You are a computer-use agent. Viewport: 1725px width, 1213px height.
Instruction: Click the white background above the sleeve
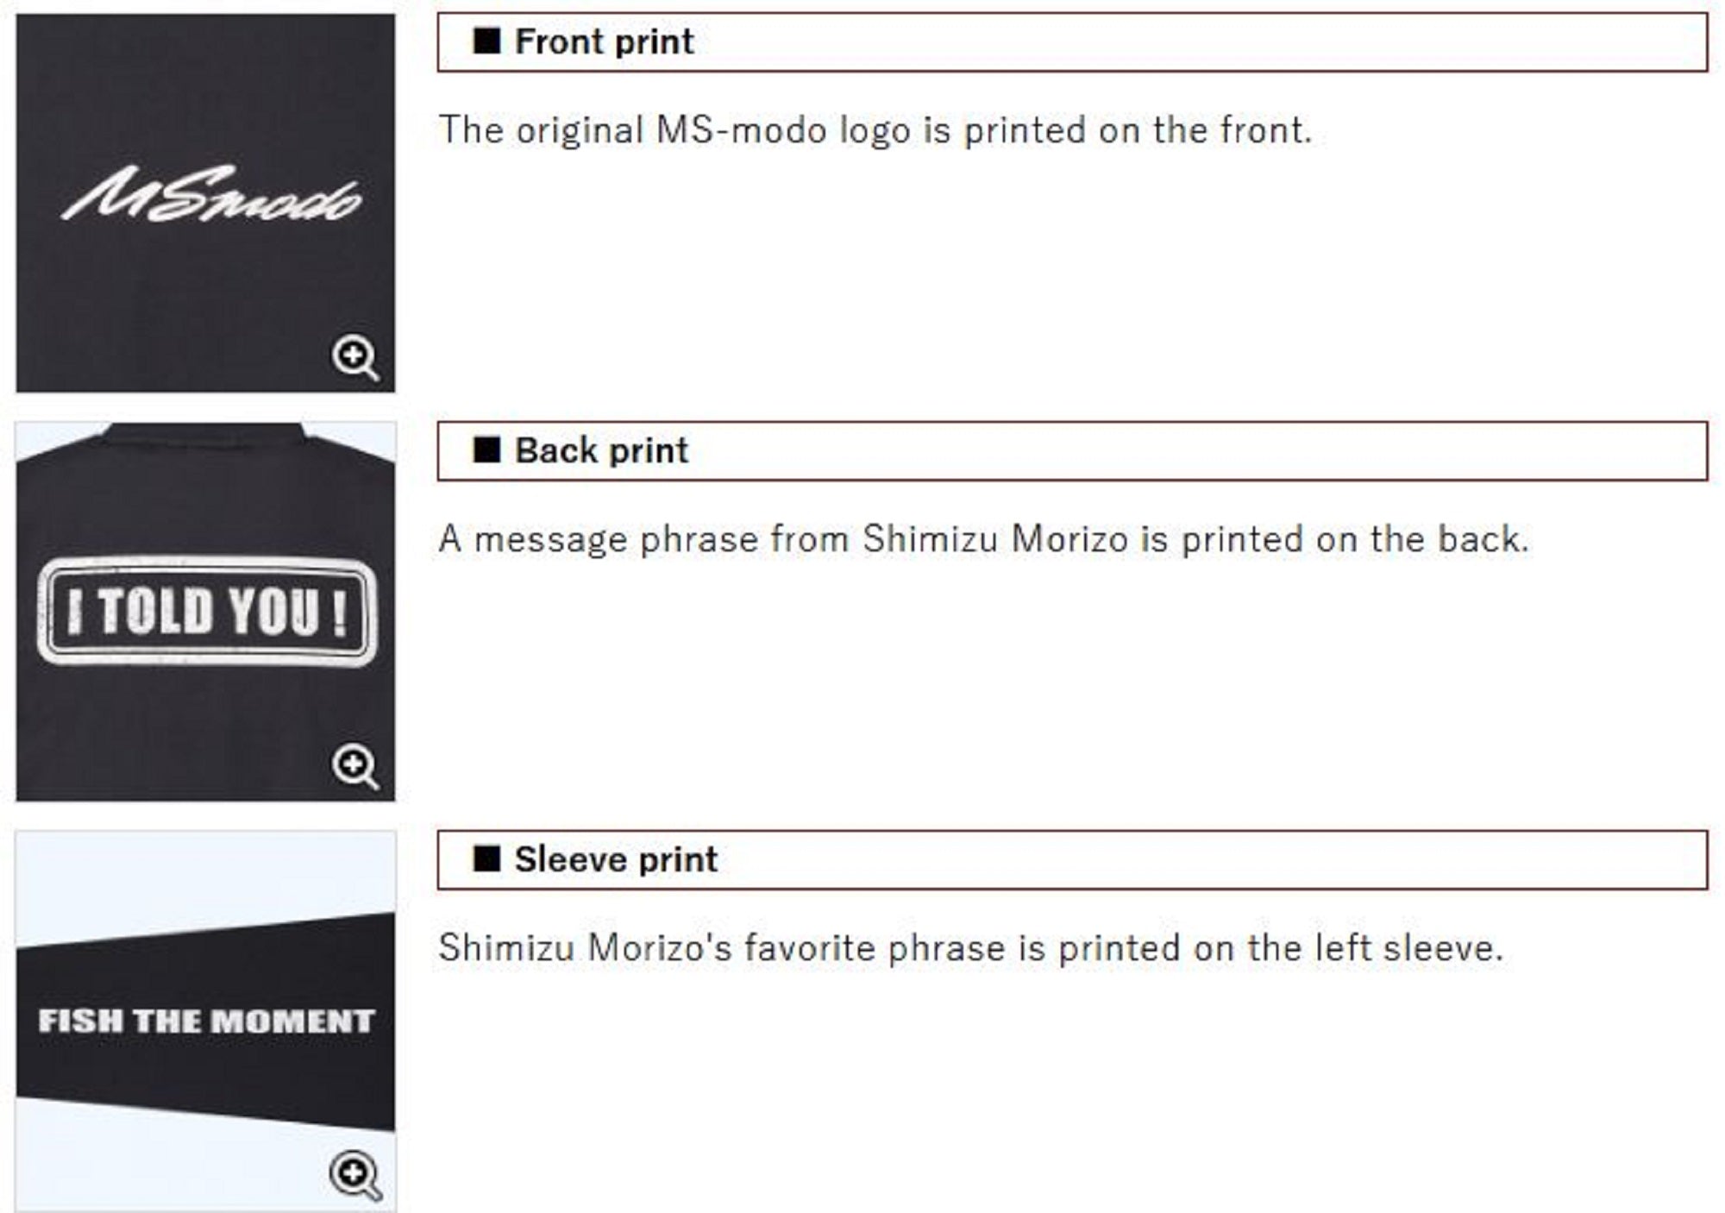click(x=205, y=880)
